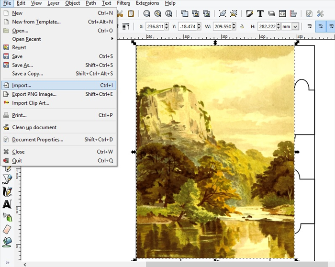Screen dimensions: 335x267
Task: Open the XML editor icon
Action: (282, 14)
